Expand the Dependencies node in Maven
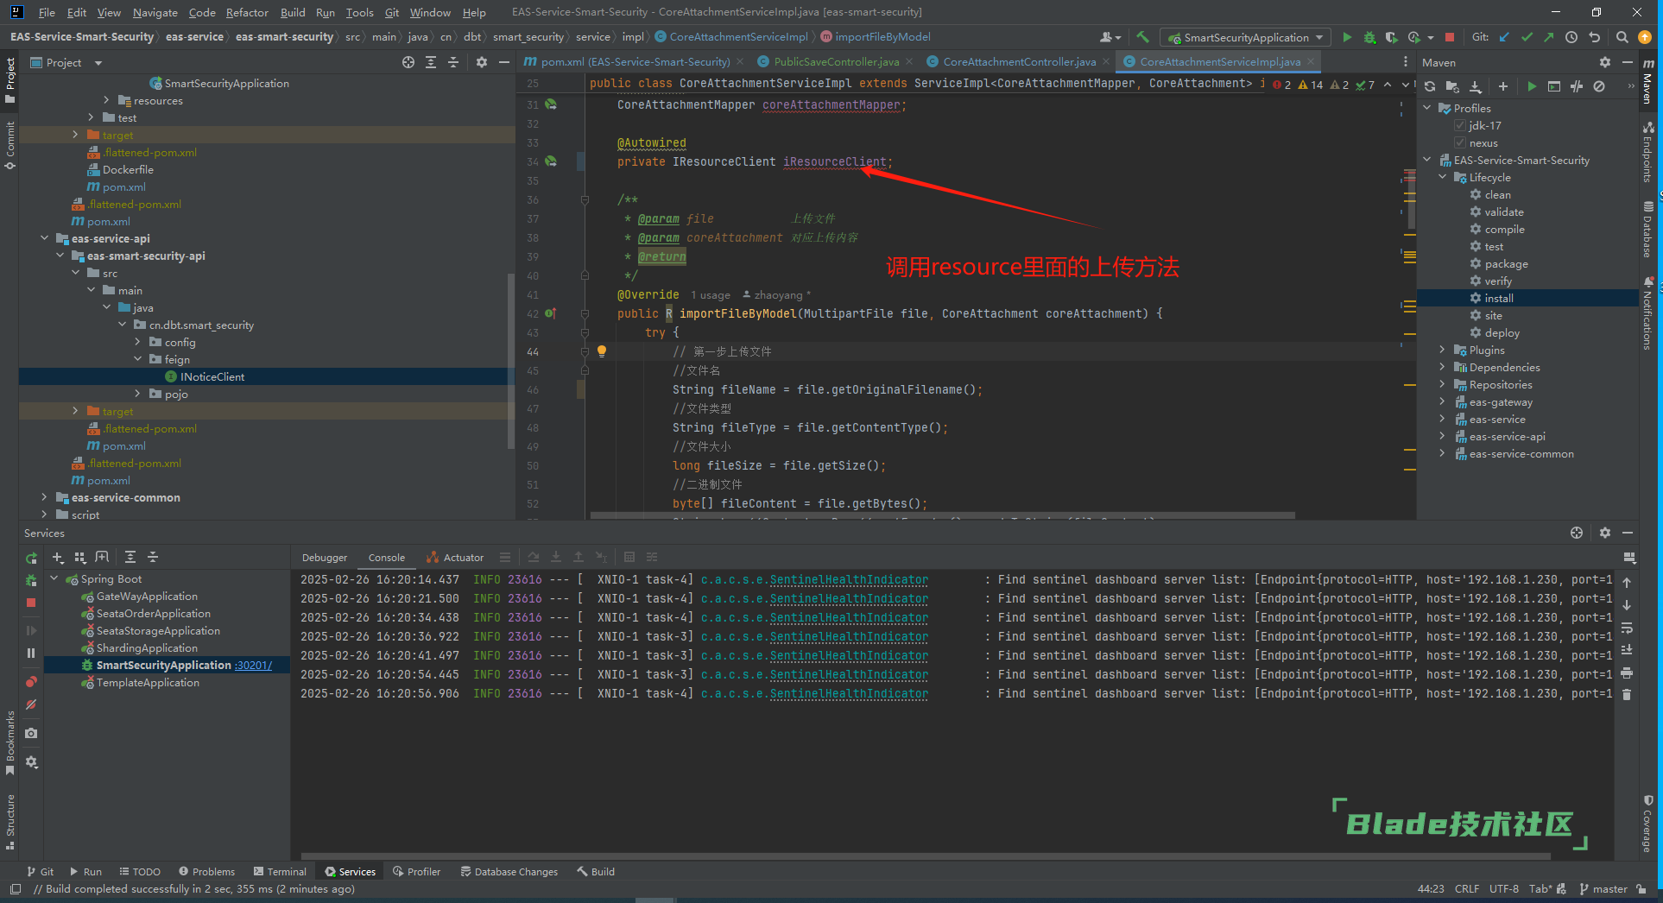This screenshot has width=1663, height=903. 1443,368
